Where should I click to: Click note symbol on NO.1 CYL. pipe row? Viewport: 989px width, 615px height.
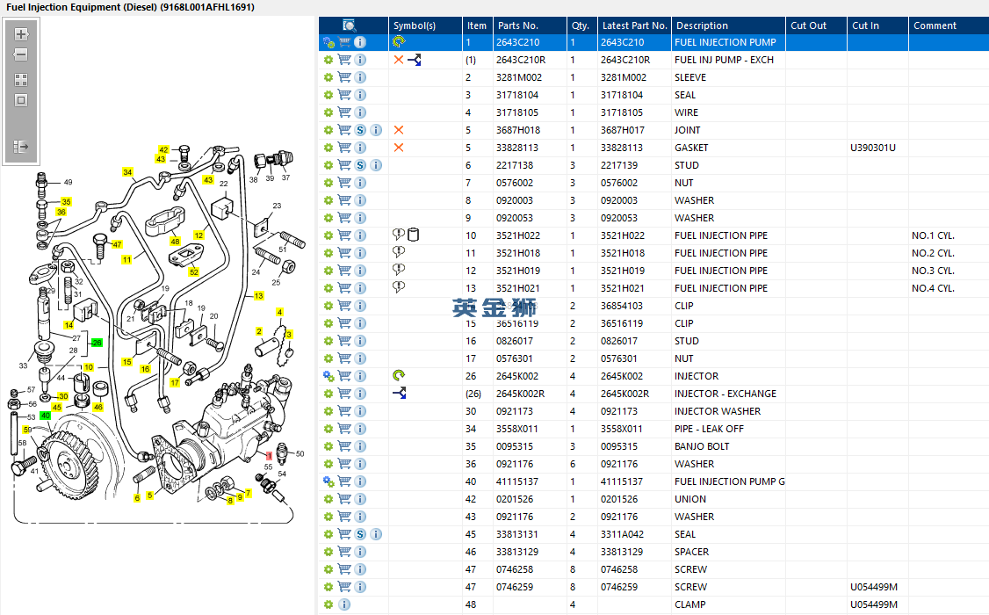pyautogui.click(x=399, y=235)
